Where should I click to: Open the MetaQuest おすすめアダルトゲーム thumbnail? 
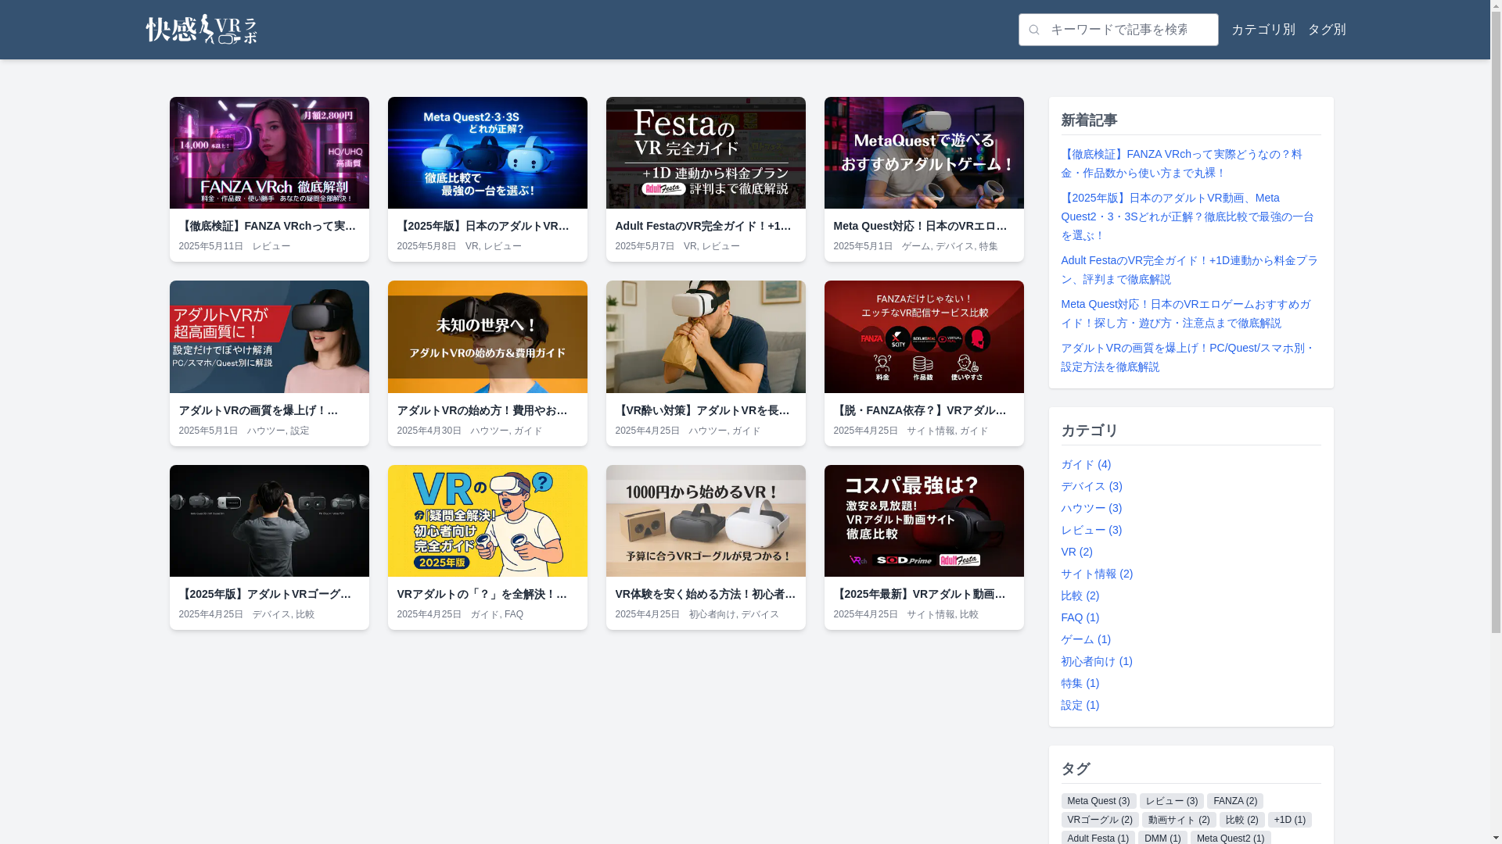(924, 152)
